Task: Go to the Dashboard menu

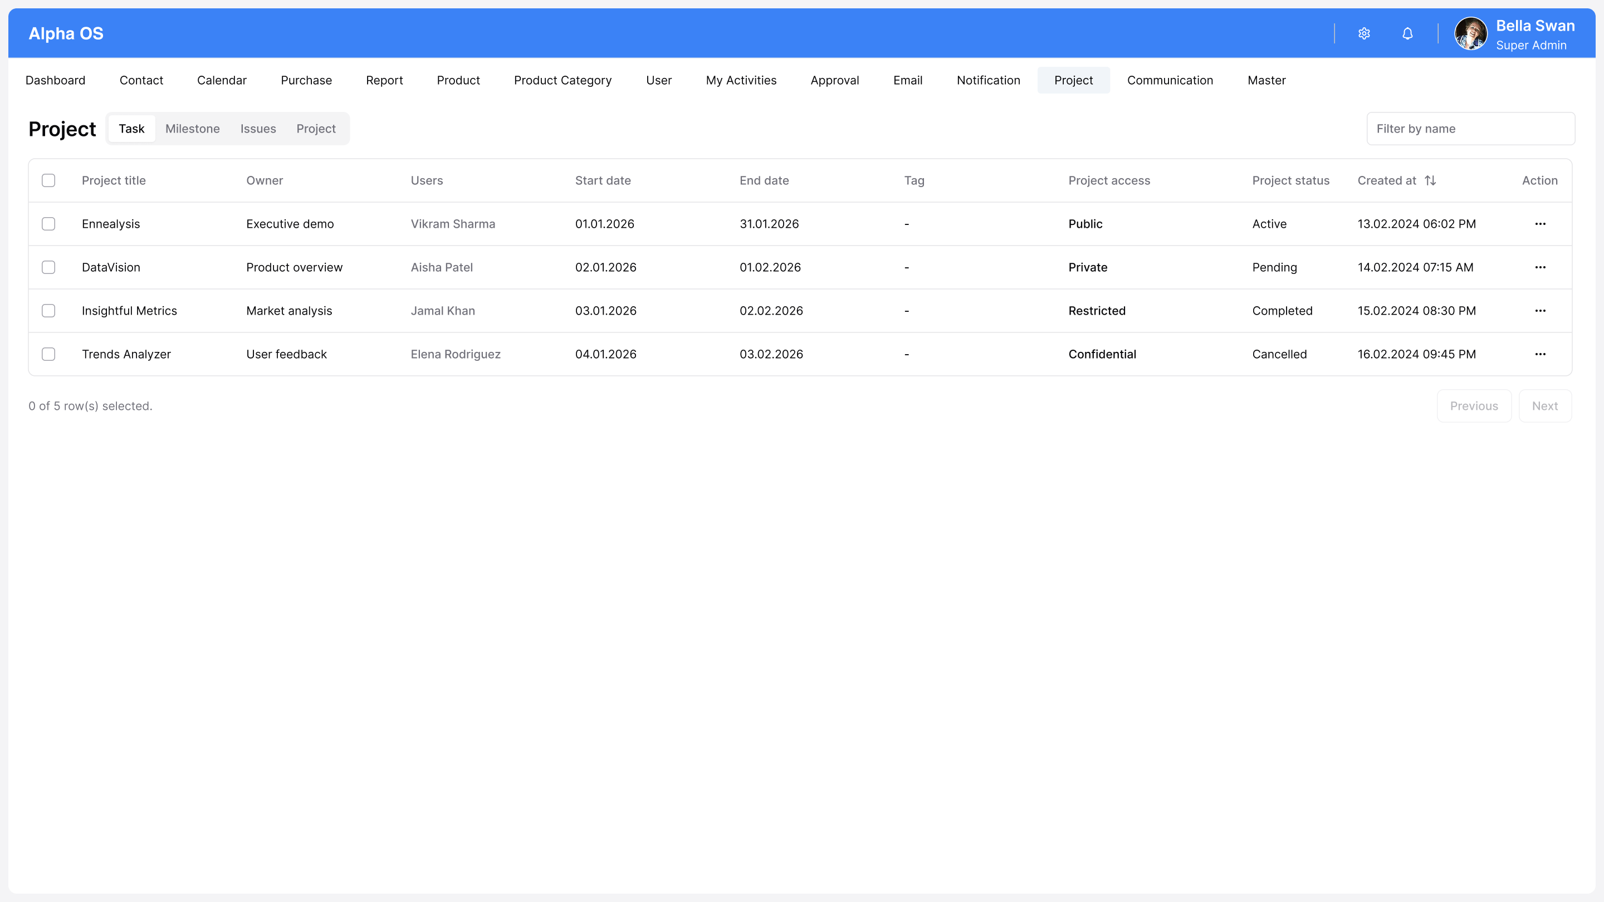Action: click(x=56, y=80)
